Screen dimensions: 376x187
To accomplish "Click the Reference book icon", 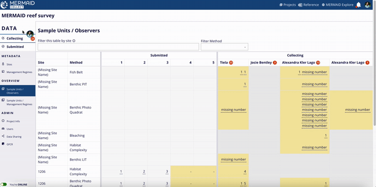I will (x=300, y=5).
